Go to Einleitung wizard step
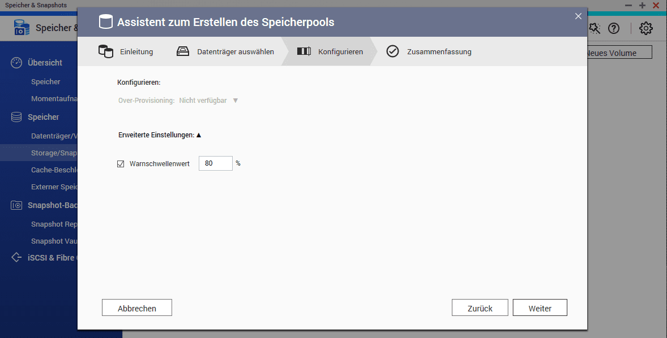Image resolution: width=667 pixels, height=338 pixels. click(126, 51)
